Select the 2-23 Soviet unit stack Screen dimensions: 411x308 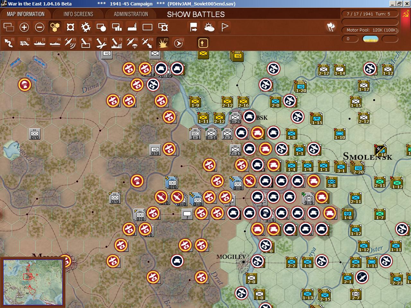point(397,279)
